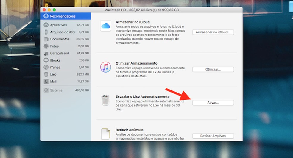Click the Armazenar no iCloud heading

tap(133, 22)
